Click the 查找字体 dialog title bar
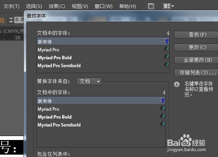218x157 pixels. pyautogui.click(x=121, y=16)
